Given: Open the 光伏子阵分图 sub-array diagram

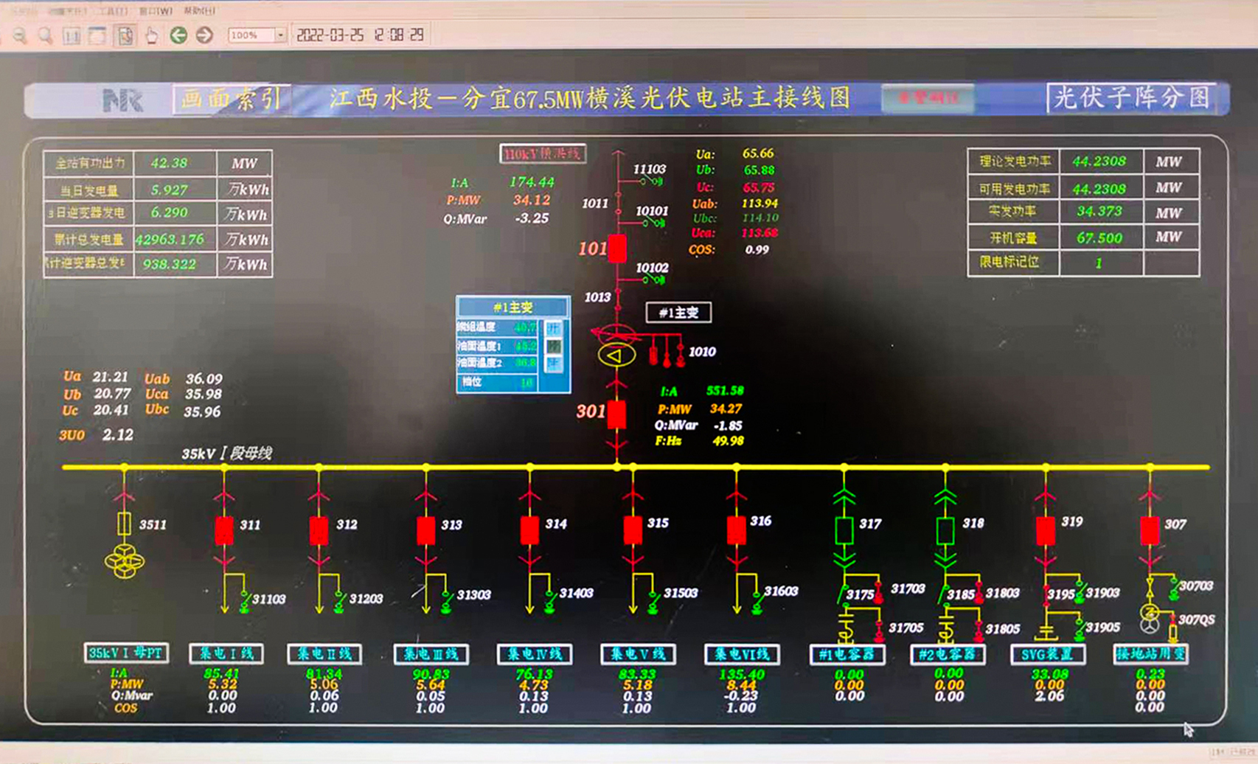Looking at the screenshot, I should click(1131, 98).
